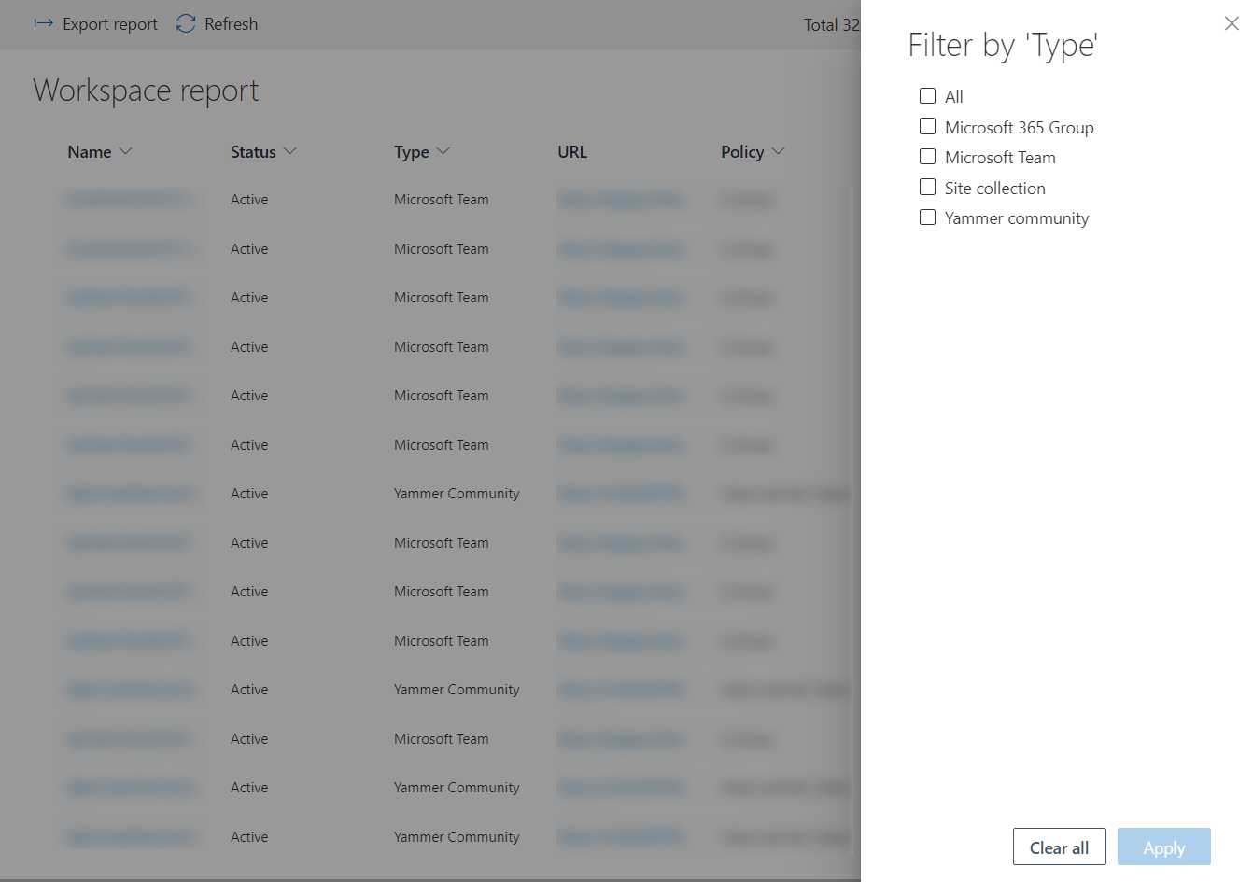Click the URL column header

[572, 152]
